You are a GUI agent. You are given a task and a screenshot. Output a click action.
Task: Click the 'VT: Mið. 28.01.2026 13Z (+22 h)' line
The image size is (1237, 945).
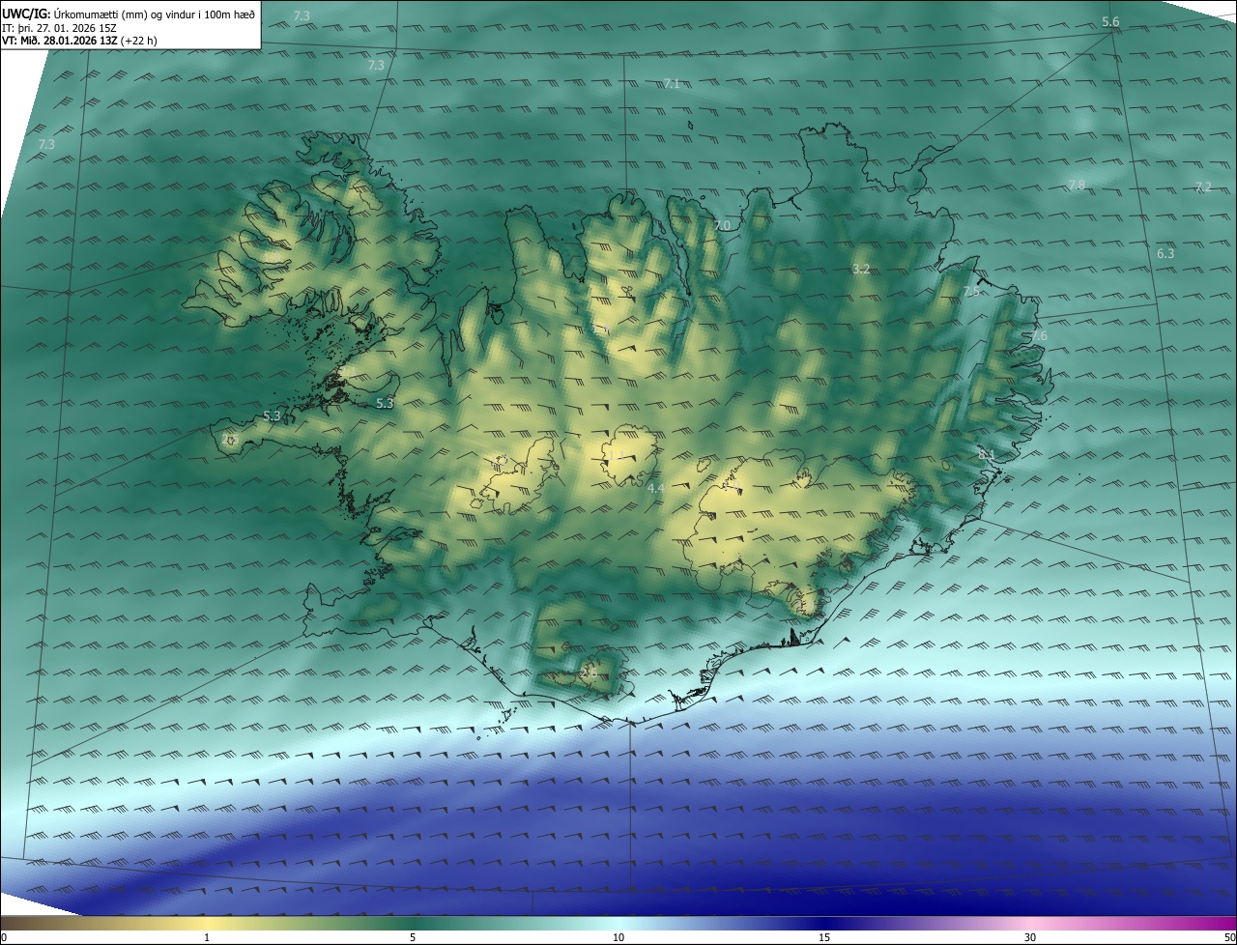click(x=80, y=41)
